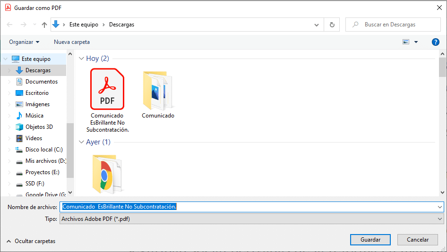Refresh the Descargas folder view
Screen dimensions: 447x252
point(332,25)
